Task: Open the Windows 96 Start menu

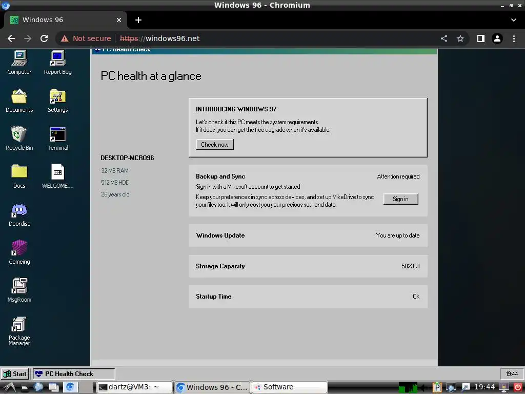Action: (x=14, y=373)
